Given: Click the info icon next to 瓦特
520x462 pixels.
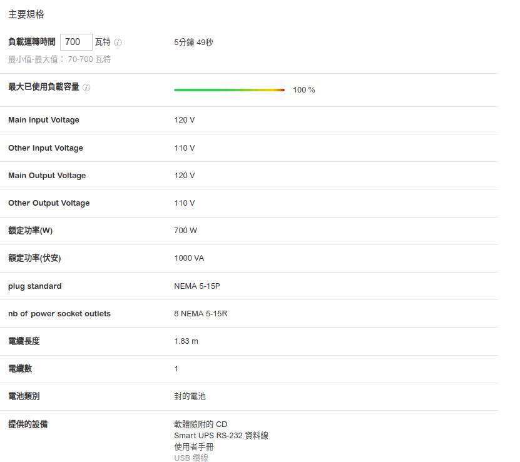Looking at the screenshot, I should point(118,43).
